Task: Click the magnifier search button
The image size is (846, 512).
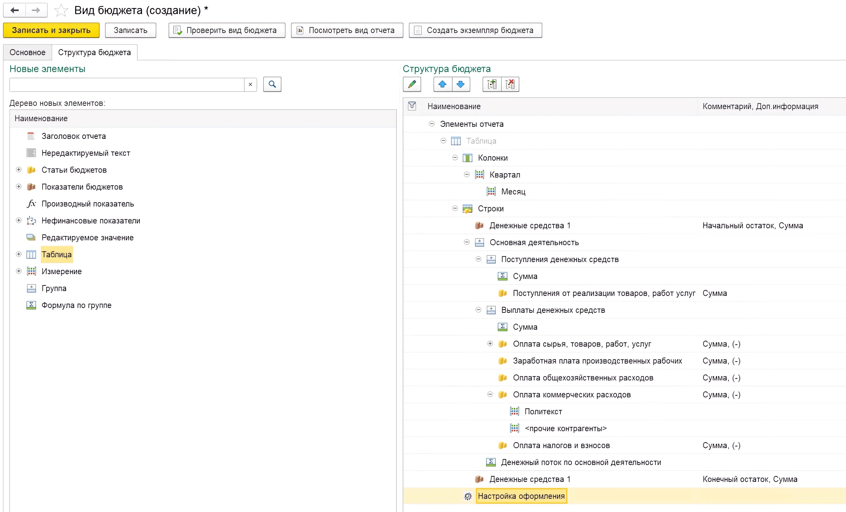Action: 272,84
